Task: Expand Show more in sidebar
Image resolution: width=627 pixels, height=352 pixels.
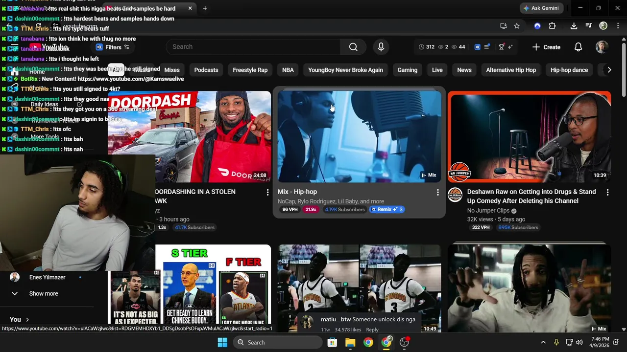Action: (44, 293)
